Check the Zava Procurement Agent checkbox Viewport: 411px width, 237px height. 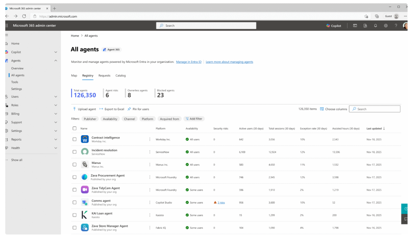[75, 177]
